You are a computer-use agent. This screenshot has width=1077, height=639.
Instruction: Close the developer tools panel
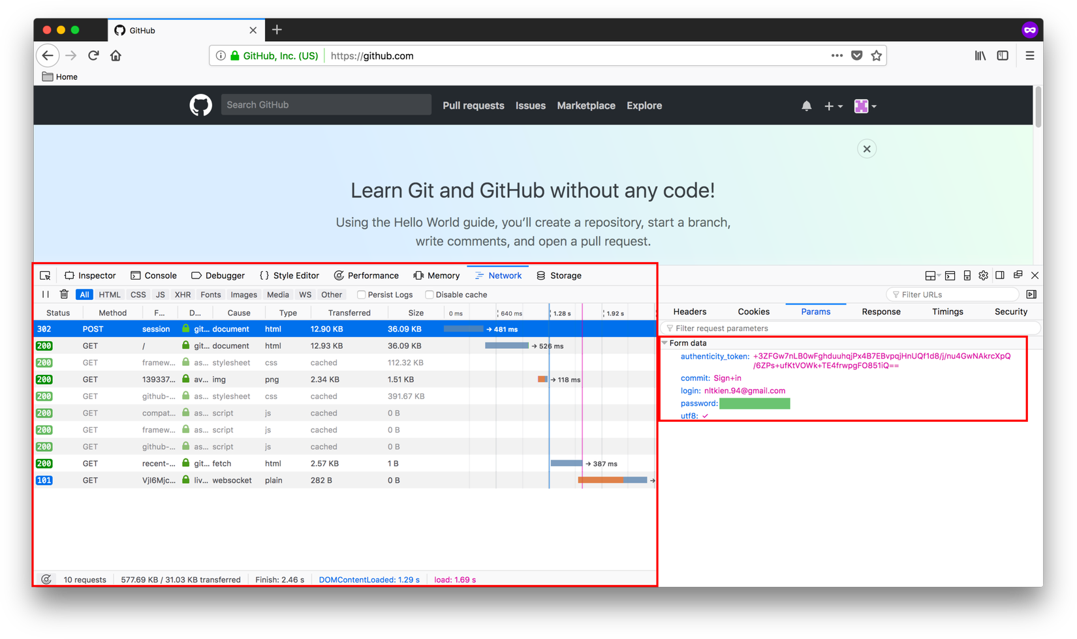tap(1035, 275)
